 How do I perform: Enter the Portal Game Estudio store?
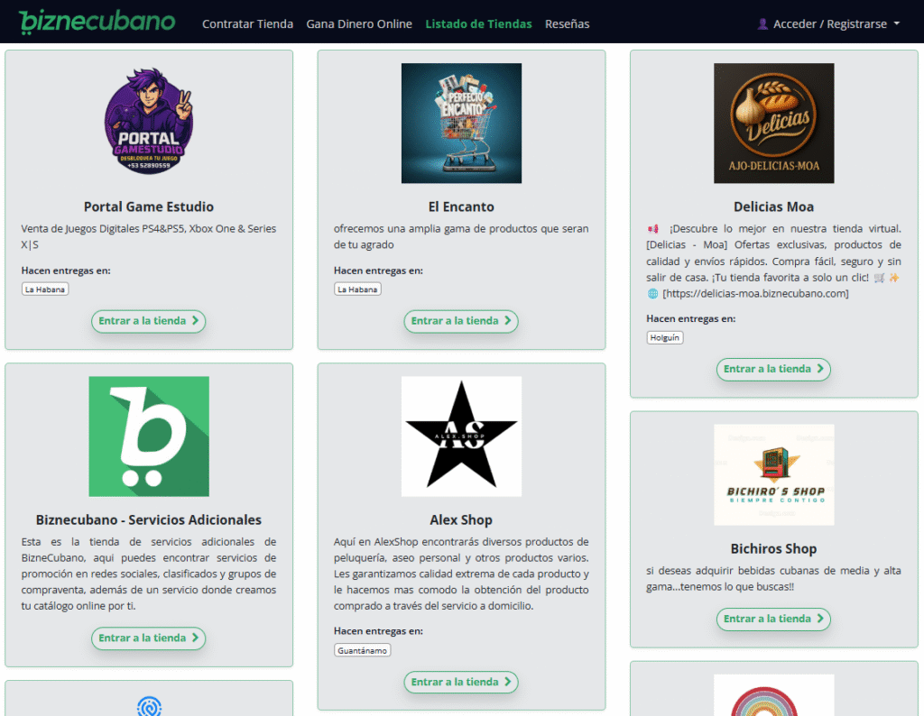(x=149, y=321)
